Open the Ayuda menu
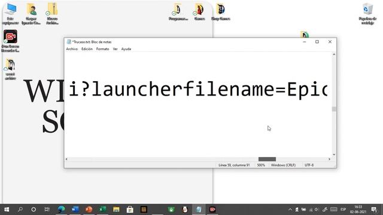Viewport: 383px width, 215px height. (126, 49)
